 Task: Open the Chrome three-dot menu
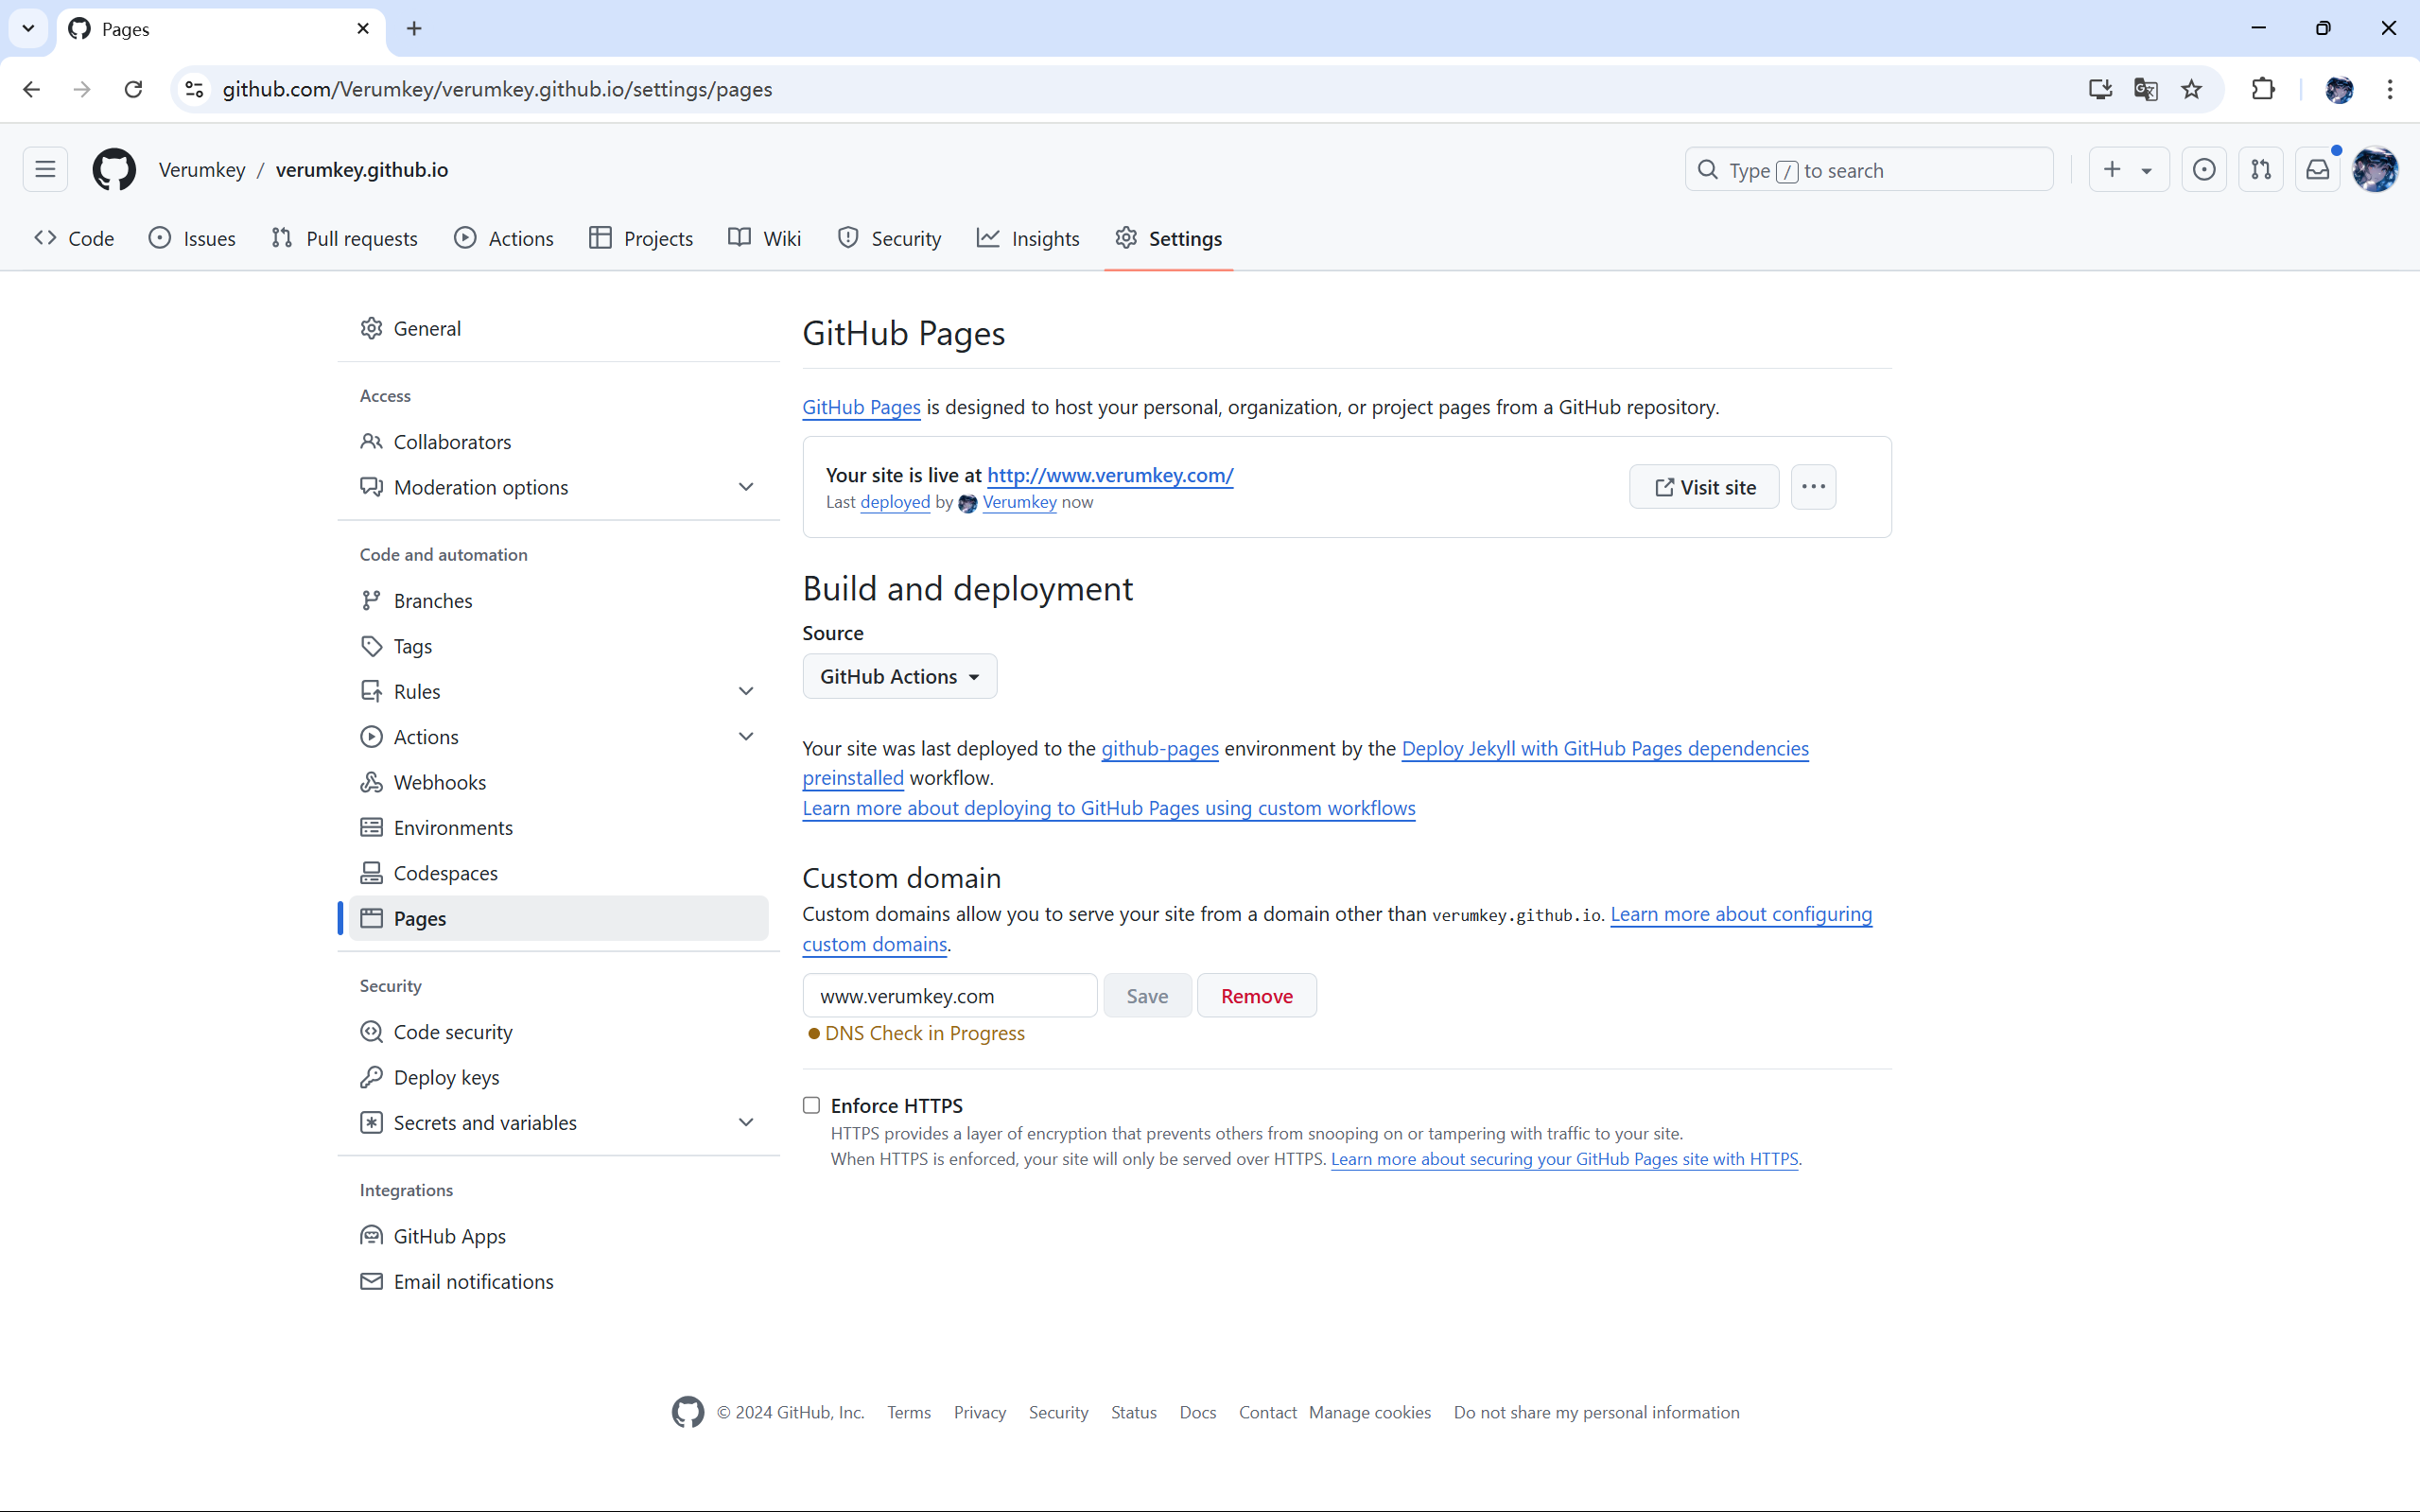tap(2390, 89)
